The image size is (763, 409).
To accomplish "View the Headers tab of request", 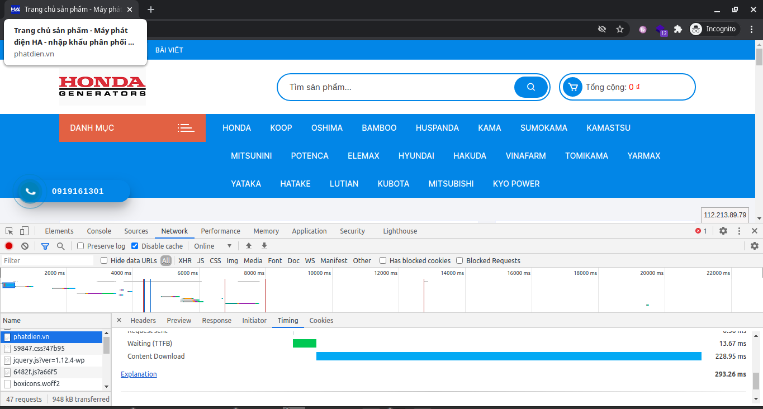I will (143, 320).
